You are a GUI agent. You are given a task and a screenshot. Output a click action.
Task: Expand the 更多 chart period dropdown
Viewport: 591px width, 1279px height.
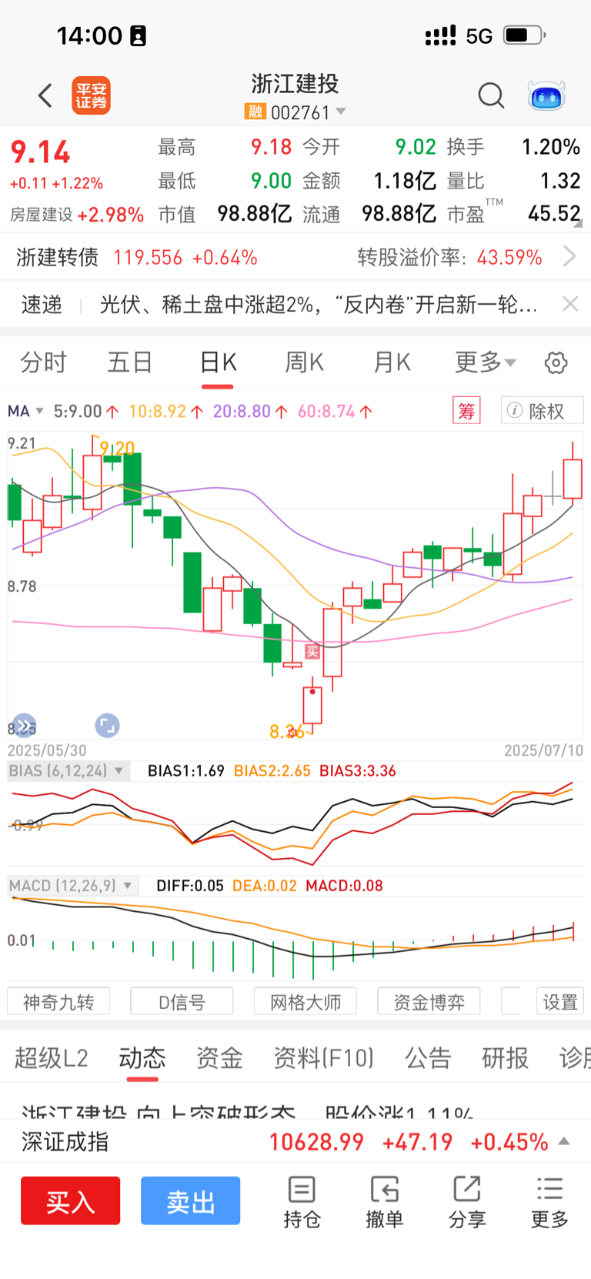(x=486, y=362)
